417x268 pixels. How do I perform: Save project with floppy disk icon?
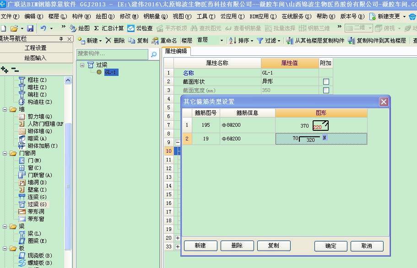pos(30,28)
